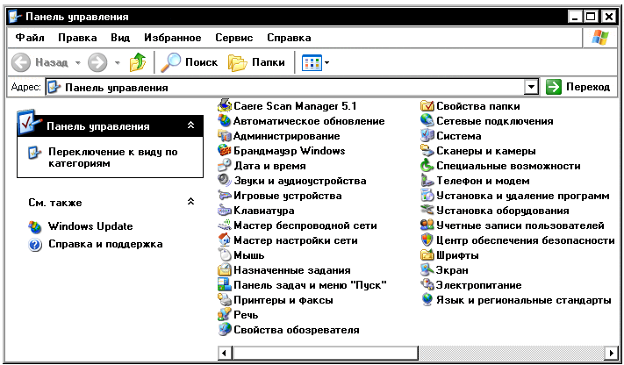624x365 pixels.
Task: Click the Панель задач и меню "Пуск" icon
Action: click(225, 285)
